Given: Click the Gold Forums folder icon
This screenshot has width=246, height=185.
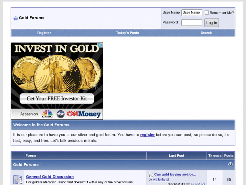Looking at the screenshot, I should 16,18.
